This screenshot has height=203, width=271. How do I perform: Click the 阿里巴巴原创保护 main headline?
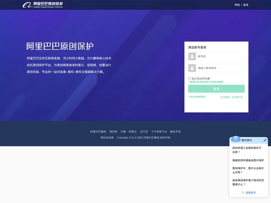click(60, 46)
